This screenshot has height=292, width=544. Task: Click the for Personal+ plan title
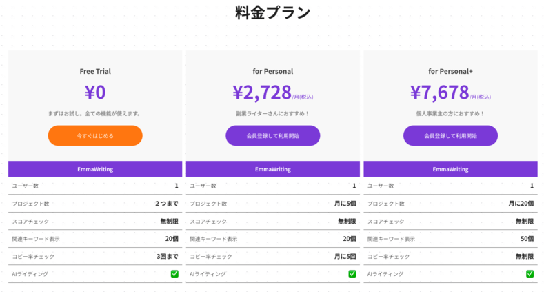point(450,70)
